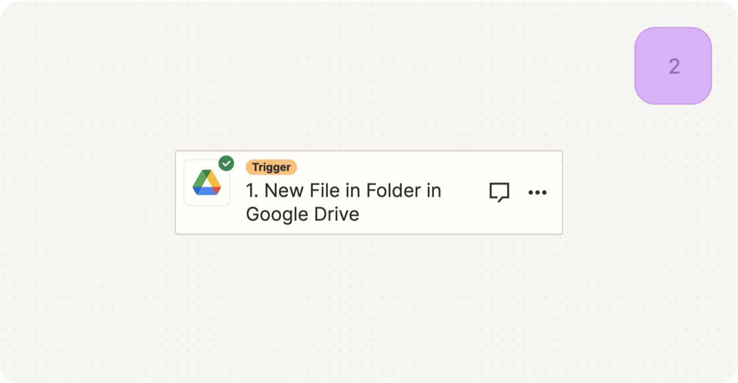
Task: Click the word Trigger on the step
Action: (271, 167)
